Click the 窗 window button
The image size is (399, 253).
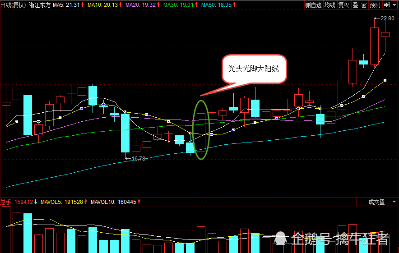[364, 5]
